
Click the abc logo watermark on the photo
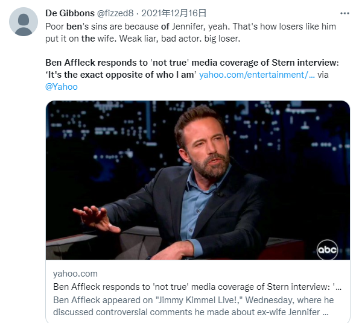pos(327,249)
